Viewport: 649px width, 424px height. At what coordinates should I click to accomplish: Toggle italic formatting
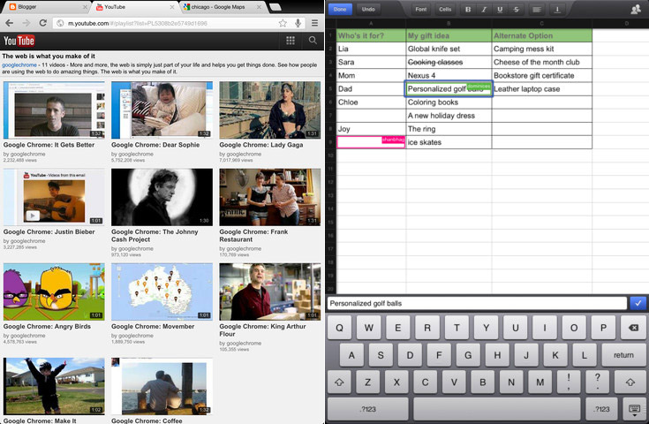(484, 9)
